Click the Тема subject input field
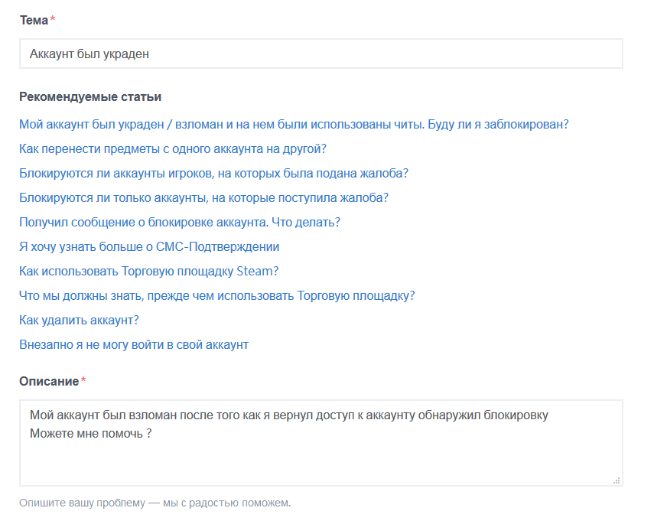The height and width of the screenshot is (521, 654). [x=321, y=54]
